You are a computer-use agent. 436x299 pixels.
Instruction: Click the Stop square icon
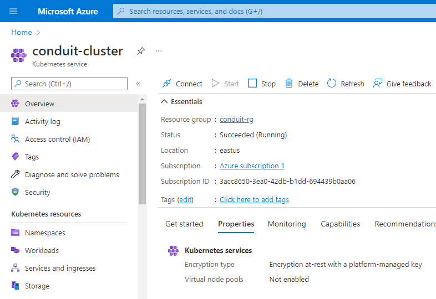point(252,83)
